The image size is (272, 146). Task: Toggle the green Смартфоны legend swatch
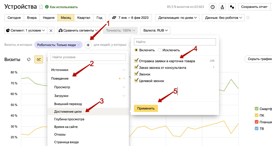pyautogui.click(x=256, y=109)
